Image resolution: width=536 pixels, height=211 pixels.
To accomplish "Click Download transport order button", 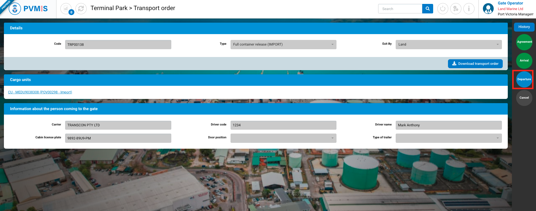I will (475, 64).
